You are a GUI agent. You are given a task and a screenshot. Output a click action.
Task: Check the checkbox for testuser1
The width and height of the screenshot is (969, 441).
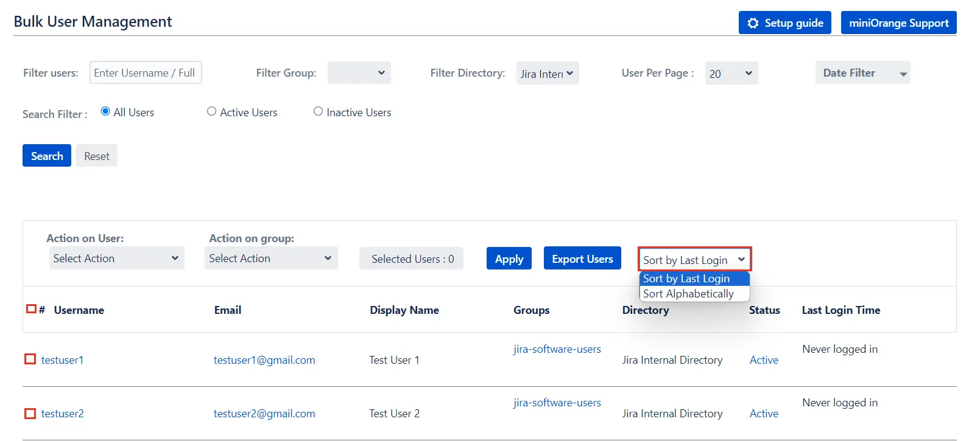coord(30,359)
